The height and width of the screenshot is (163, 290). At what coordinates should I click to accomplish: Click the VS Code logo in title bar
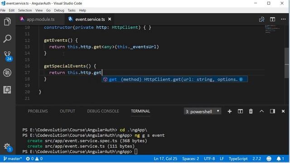pos(3,3)
